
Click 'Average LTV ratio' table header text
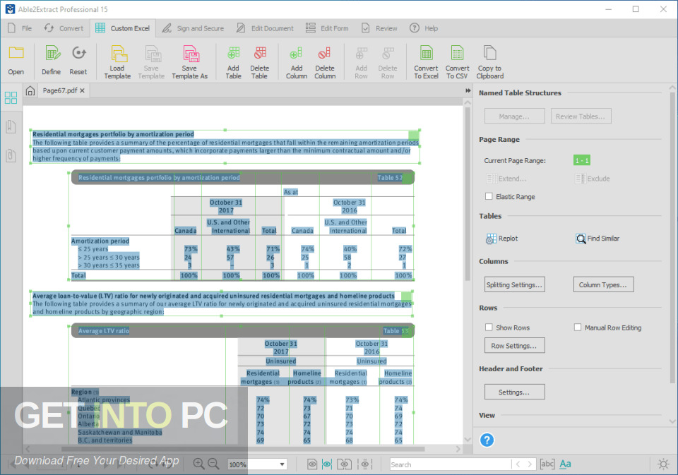(104, 330)
